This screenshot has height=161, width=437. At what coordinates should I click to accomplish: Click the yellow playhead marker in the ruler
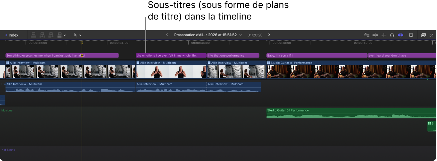pyautogui.click(x=82, y=43)
